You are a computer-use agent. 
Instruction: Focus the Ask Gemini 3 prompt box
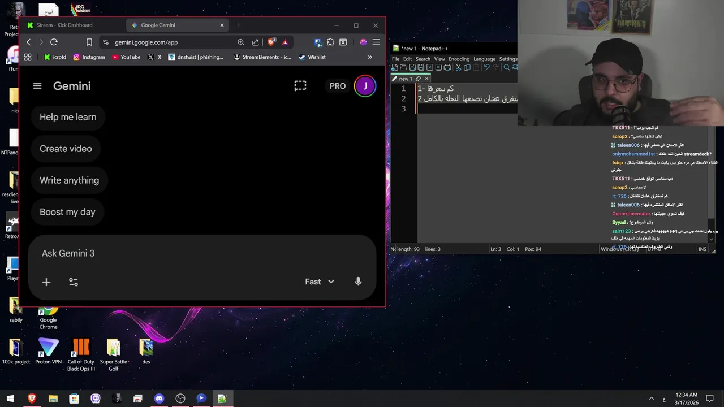[x=202, y=253]
